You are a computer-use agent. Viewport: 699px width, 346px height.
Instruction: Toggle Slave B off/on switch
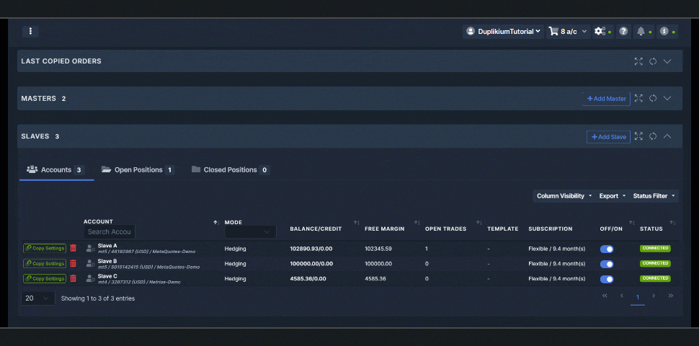[607, 264]
